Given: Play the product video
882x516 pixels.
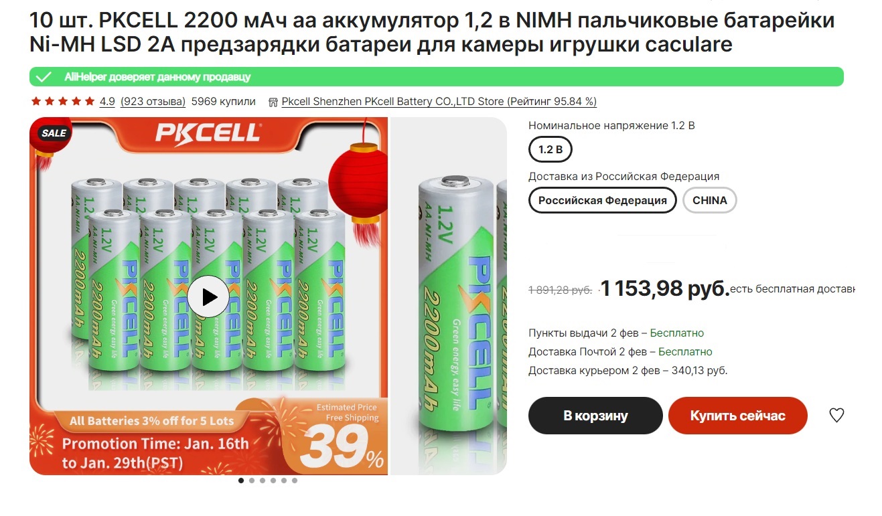Looking at the screenshot, I should (x=208, y=296).
